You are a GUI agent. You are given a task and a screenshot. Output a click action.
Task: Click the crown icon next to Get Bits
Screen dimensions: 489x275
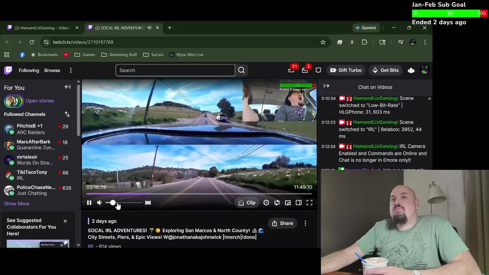411,70
